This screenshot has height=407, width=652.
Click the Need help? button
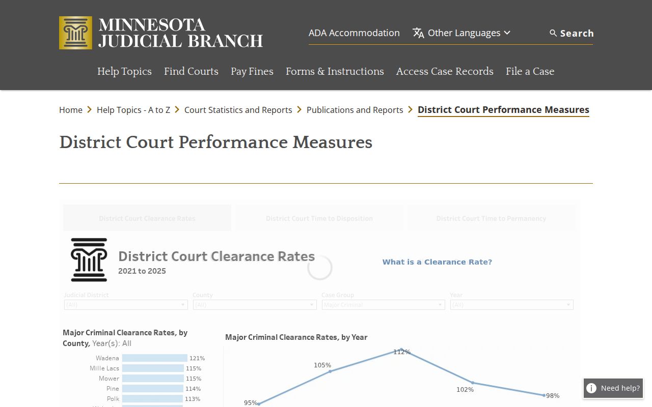613,388
